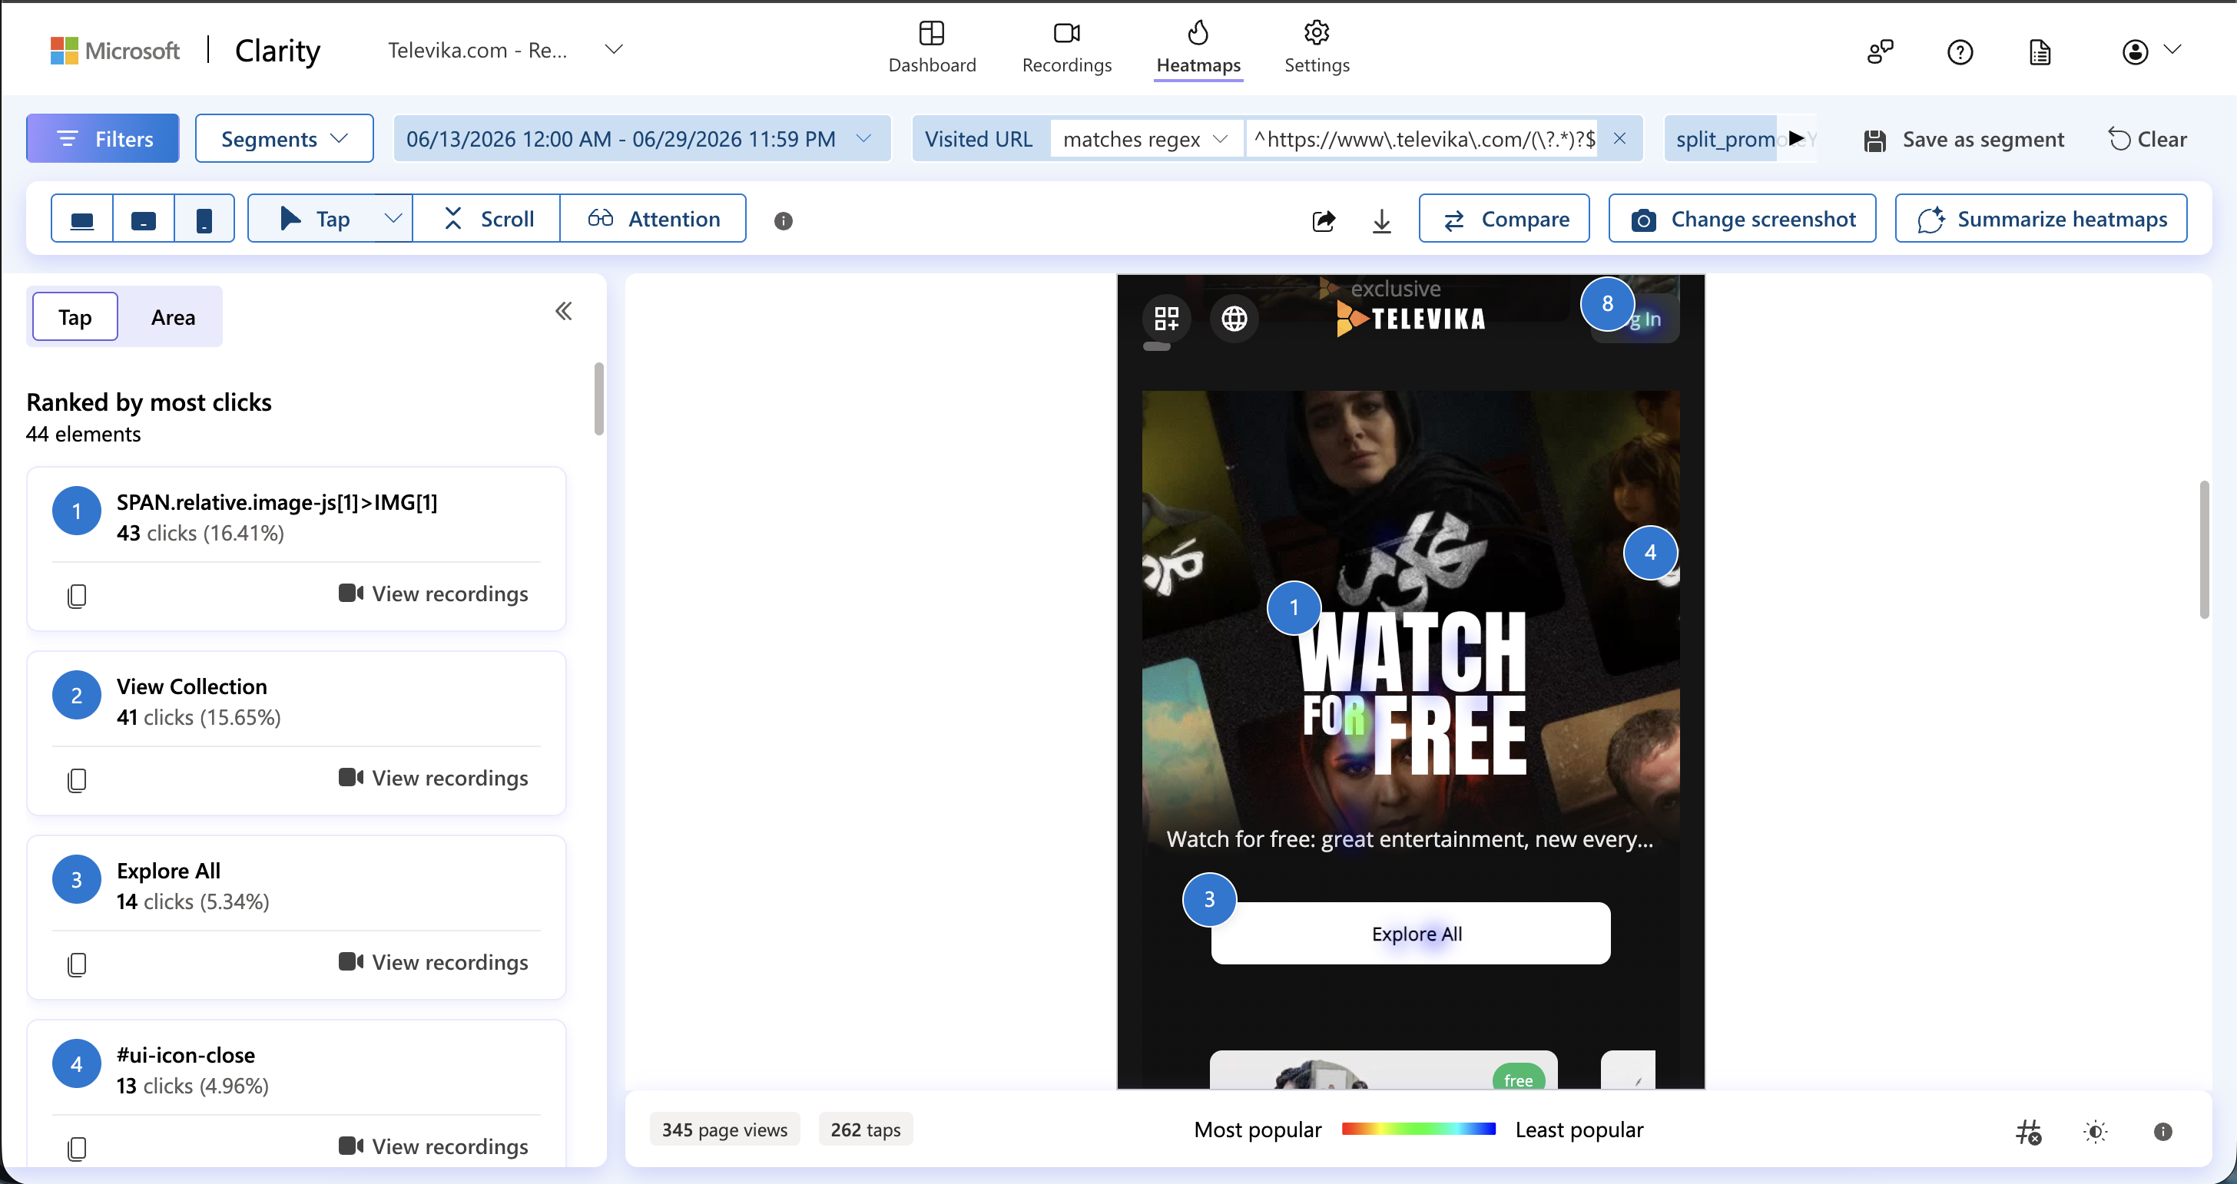Click heatmap marker 3 above Explore All
Screen dimensions: 2237x1184
tap(1209, 899)
